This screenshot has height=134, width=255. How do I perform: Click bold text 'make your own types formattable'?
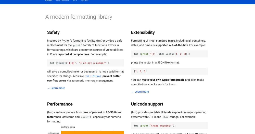point(163,80)
